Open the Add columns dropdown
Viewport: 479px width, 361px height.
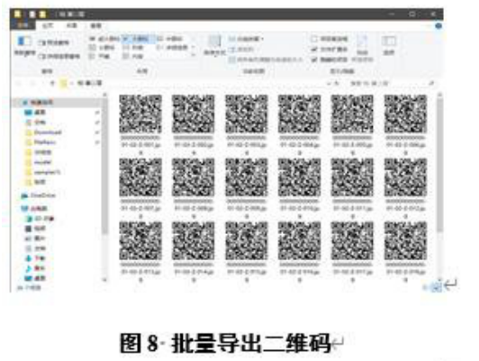click(241, 50)
